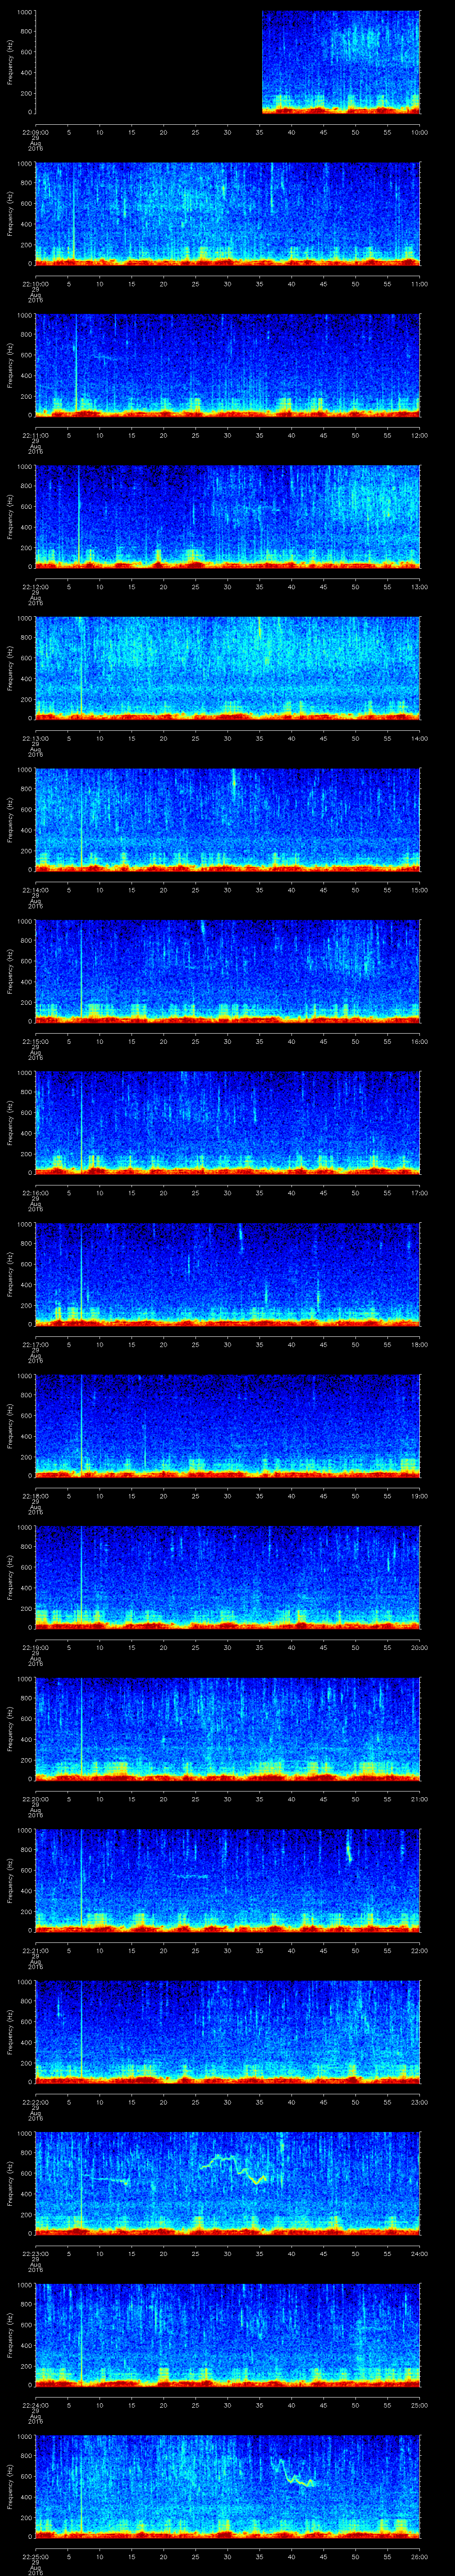Click the 26:00 end time label

[x=419, y=2554]
